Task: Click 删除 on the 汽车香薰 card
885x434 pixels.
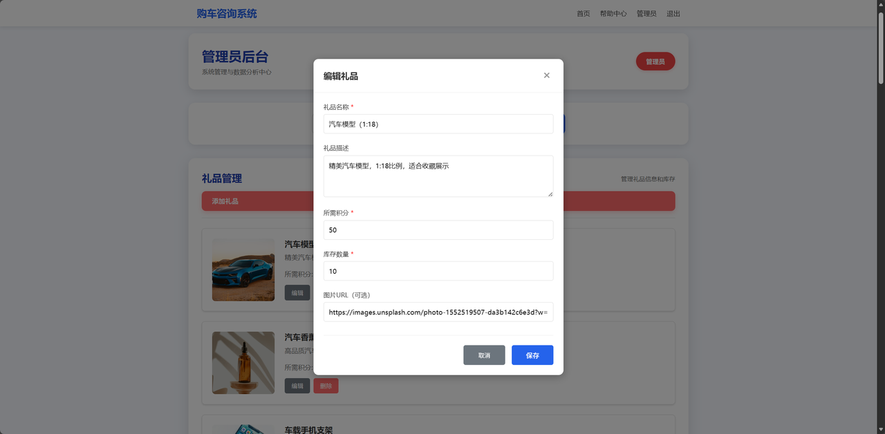Action: (x=326, y=386)
